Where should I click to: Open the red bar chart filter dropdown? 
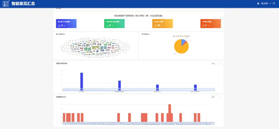(216, 97)
